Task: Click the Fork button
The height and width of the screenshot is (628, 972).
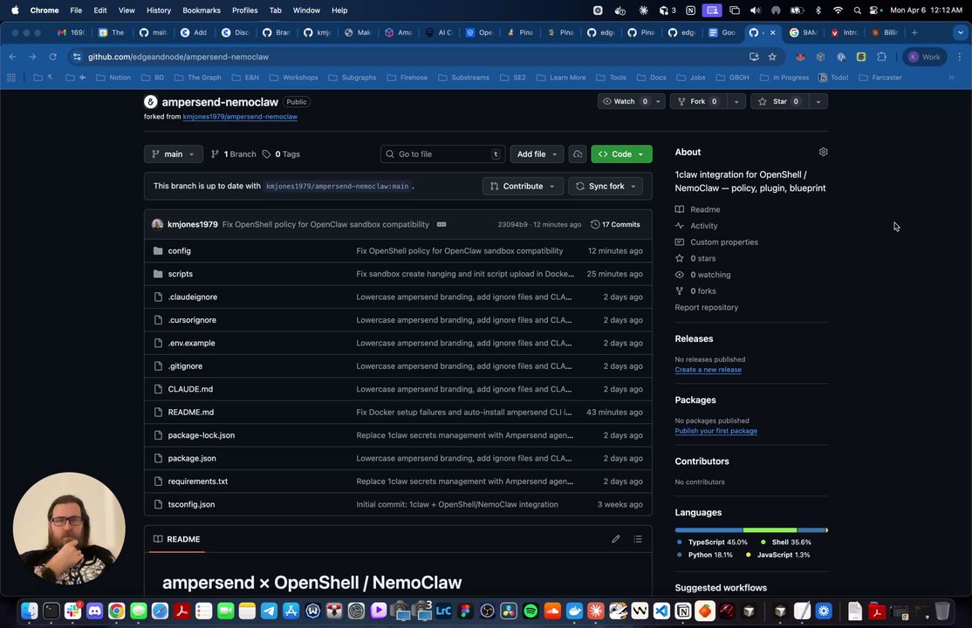Action: coord(699,101)
